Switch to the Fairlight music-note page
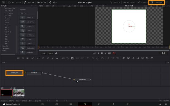 pyautogui.click(x=113, y=104)
